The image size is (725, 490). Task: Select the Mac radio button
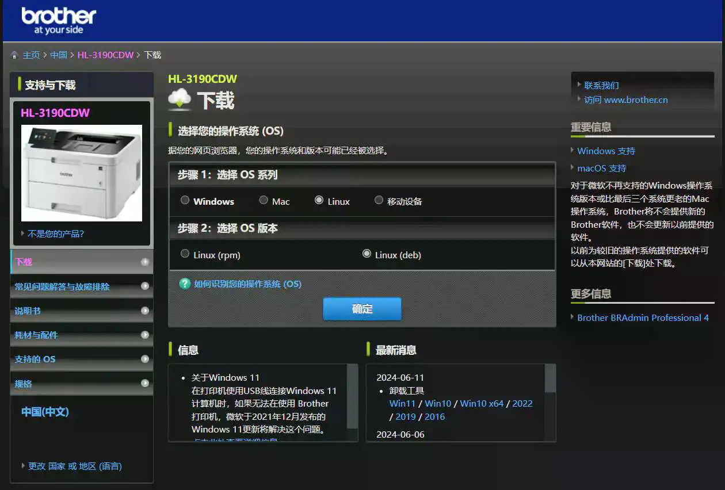264,200
